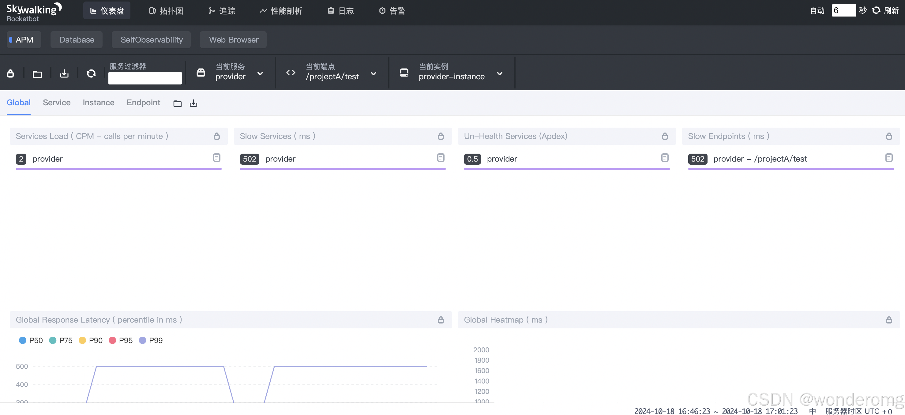Image resolution: width=905 pixels, height=415 pixels.
Task: Copy provider name in Slow Services row
Action: coord(441,158)
